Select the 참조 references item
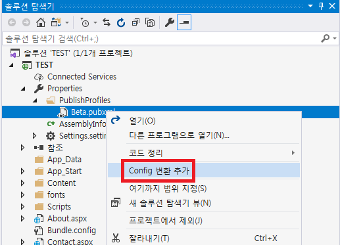This screenshot has width=340, height=245. (55, 148)
